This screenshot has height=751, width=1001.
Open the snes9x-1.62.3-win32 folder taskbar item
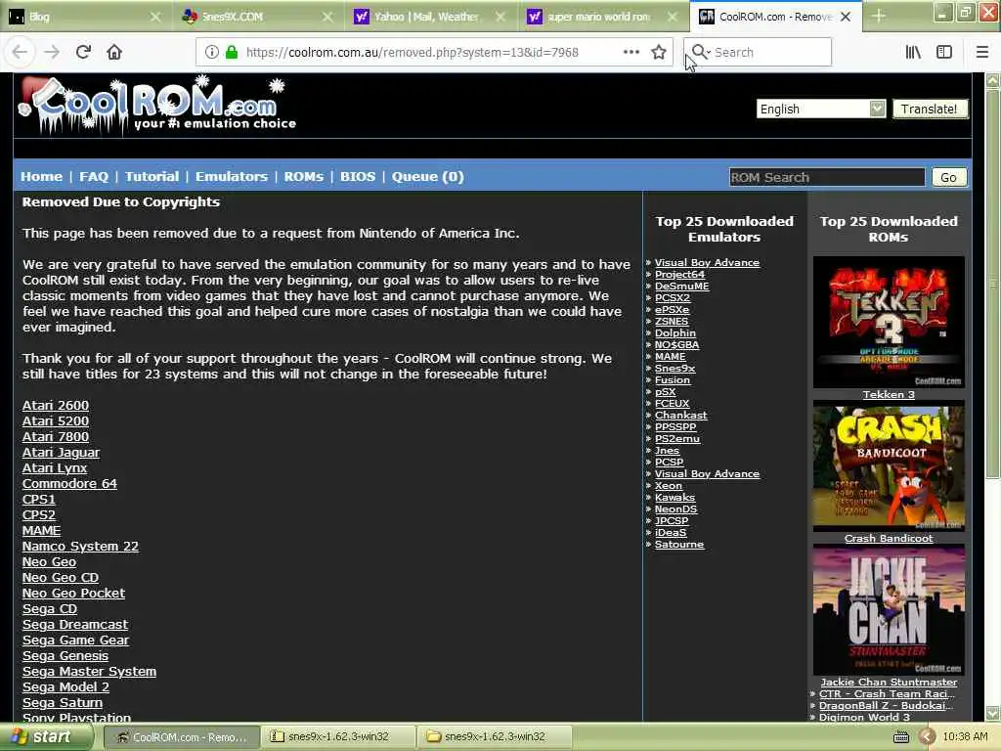click(x=495, y=737)
